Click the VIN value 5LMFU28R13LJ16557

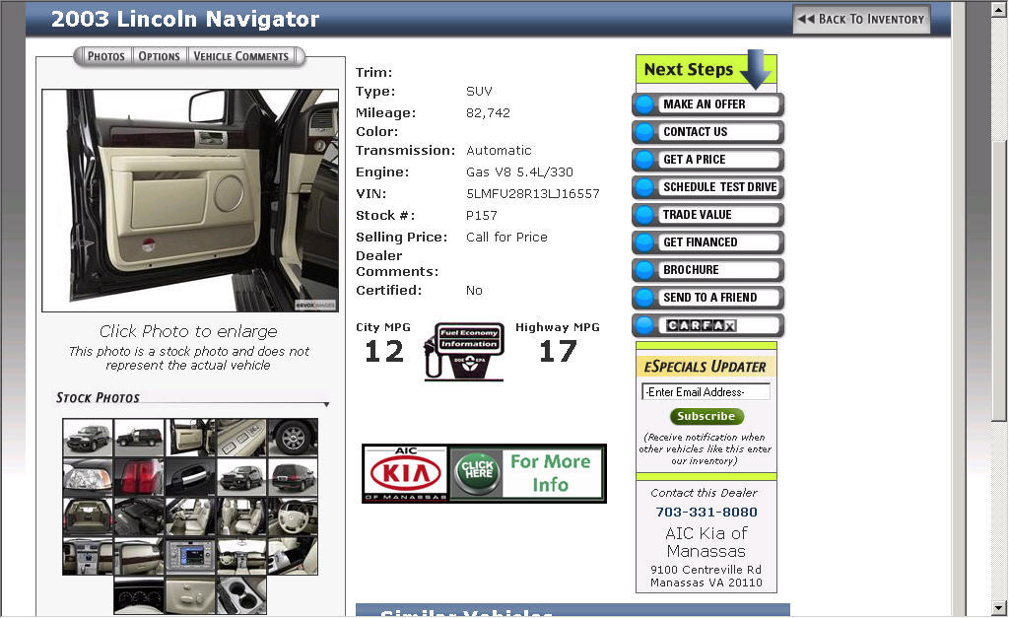[x=533, y=194]
